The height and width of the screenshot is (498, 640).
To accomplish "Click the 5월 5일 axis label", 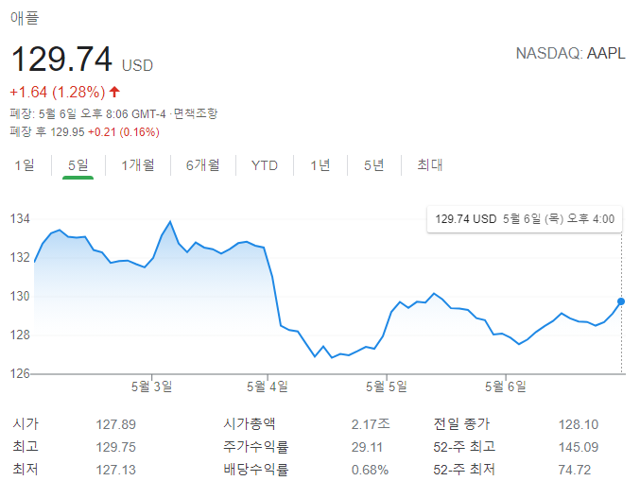I will 386,386.
